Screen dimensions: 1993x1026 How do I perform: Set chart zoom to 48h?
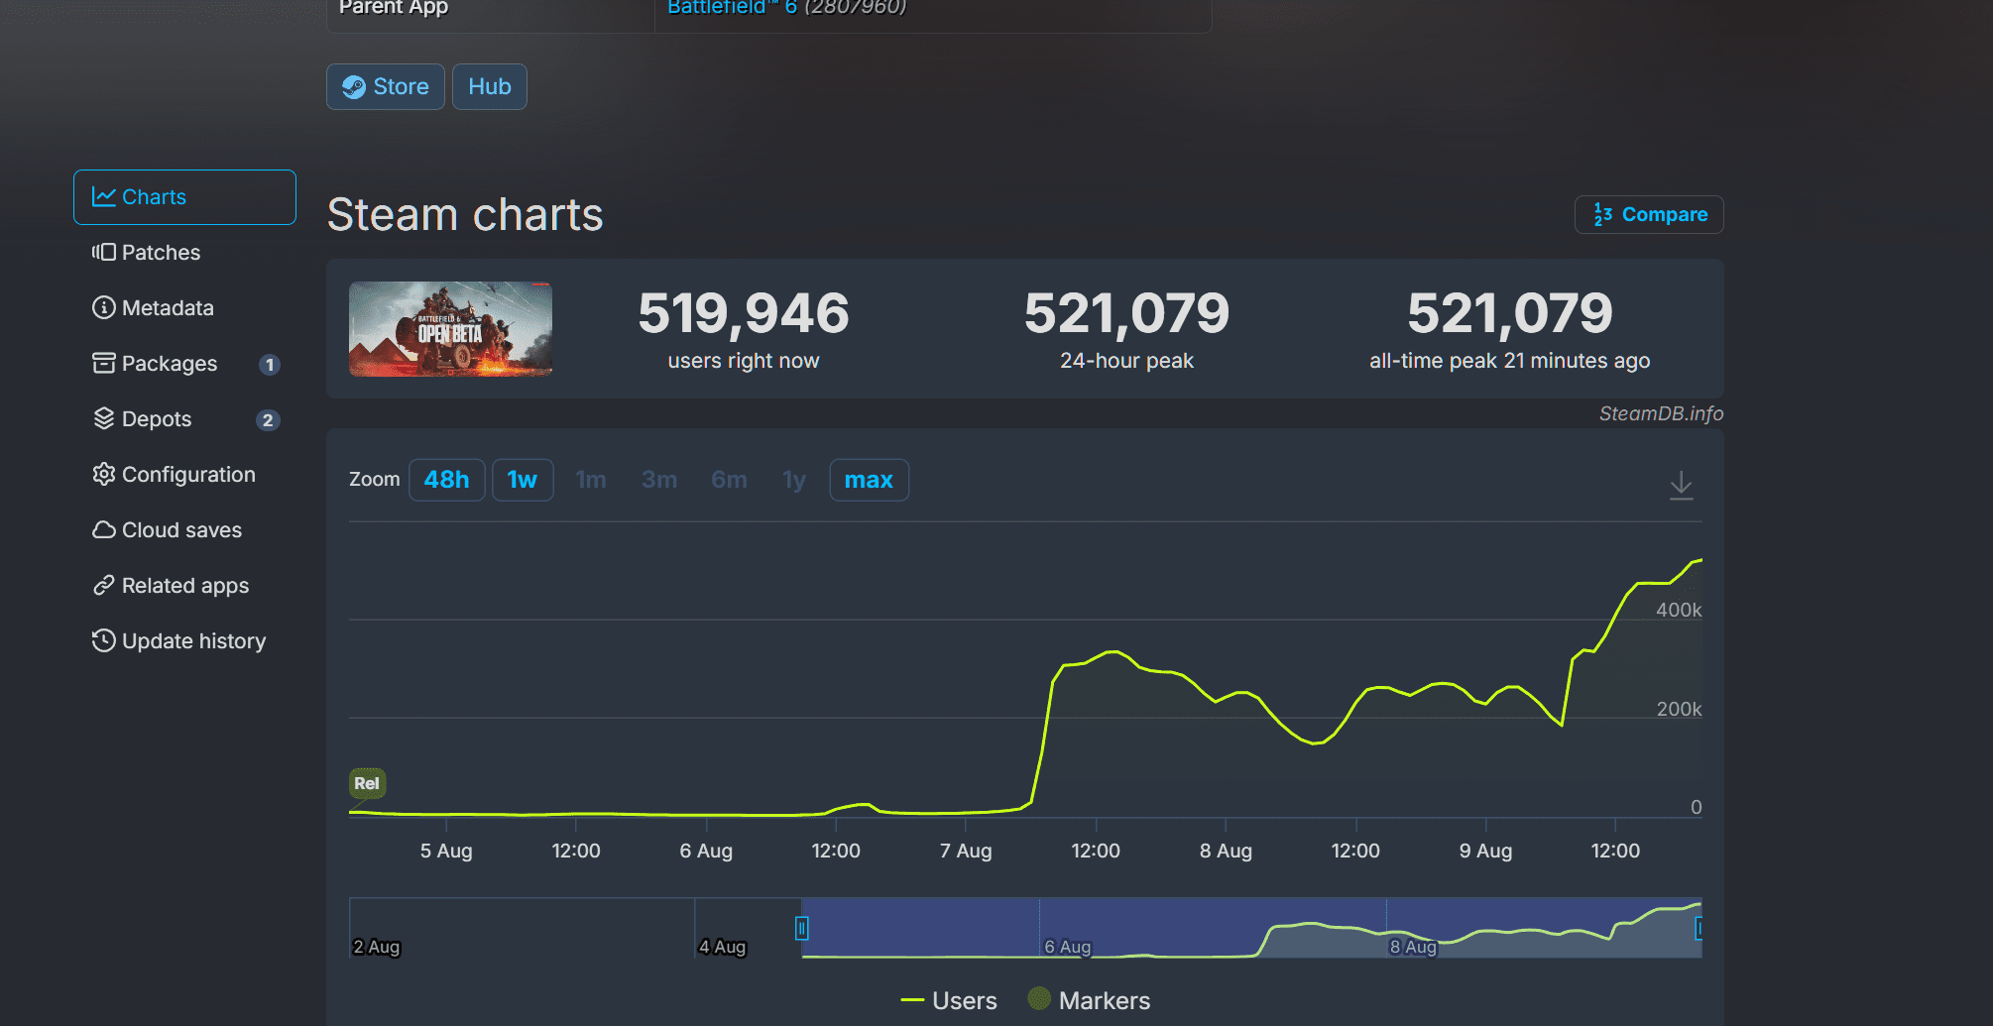tap(447, 480)
